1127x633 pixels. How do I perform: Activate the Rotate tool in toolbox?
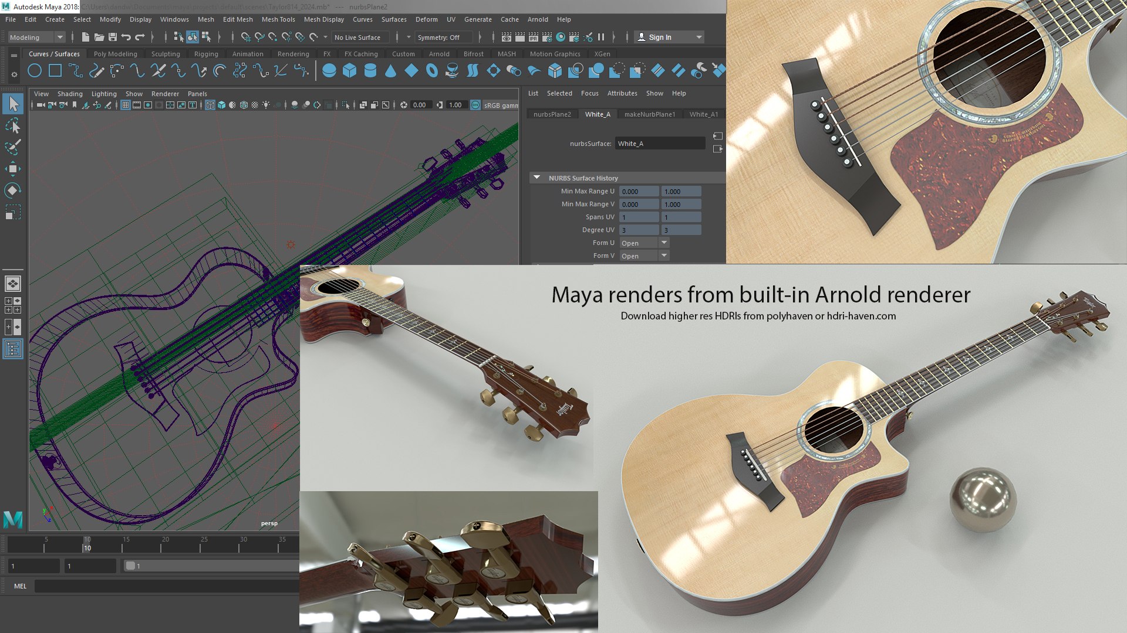pos(13,190)
